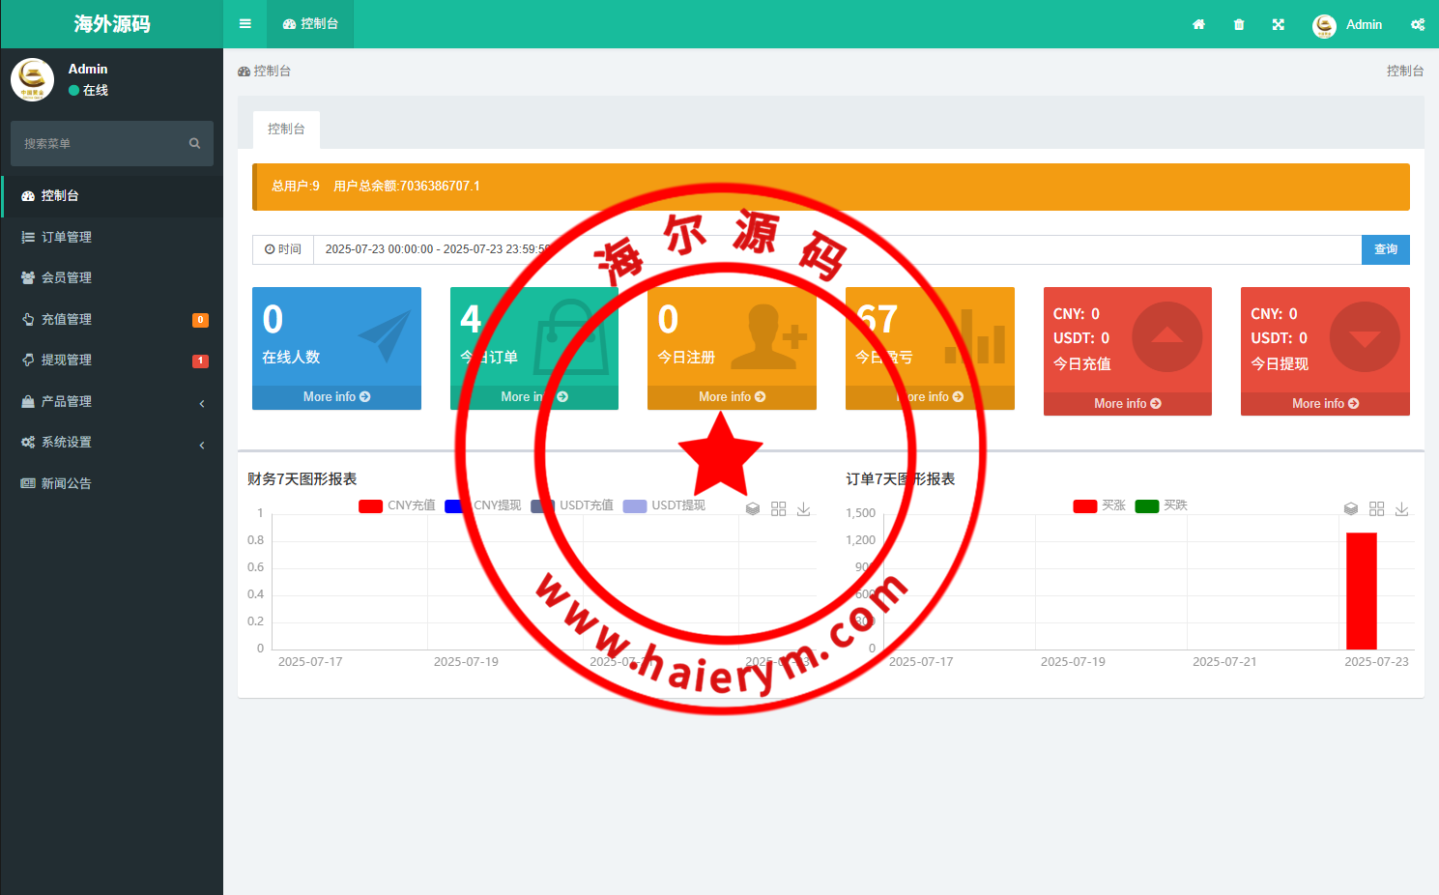Select the 控制台 tab in content area
This screenshot has height=895, width=1439.
(286, 129)
